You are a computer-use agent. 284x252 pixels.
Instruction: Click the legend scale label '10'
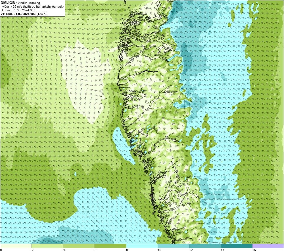click(159, 250)
